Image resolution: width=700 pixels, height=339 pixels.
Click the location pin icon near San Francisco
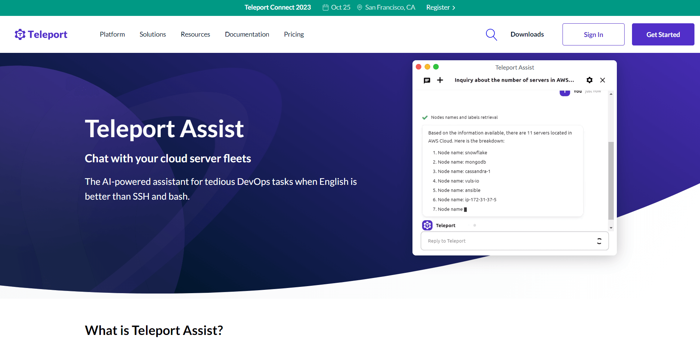359,7
